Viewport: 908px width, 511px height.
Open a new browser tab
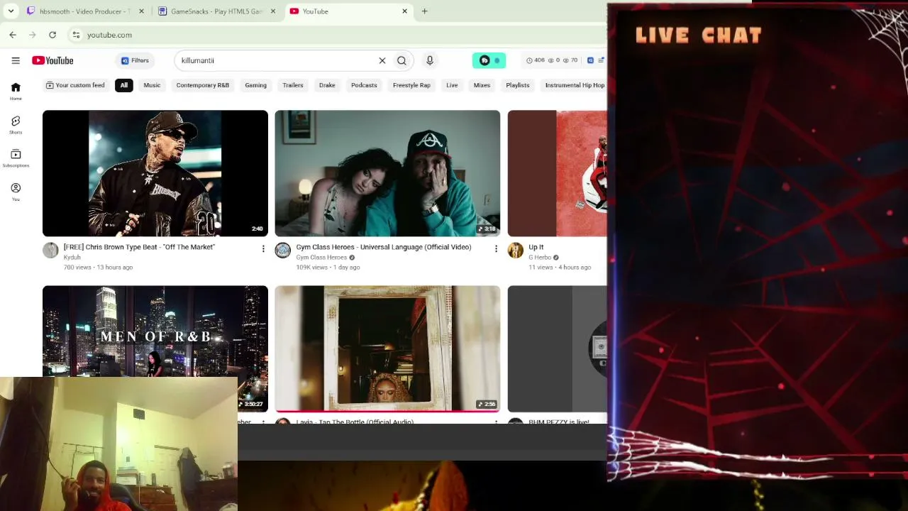point(424,11)
